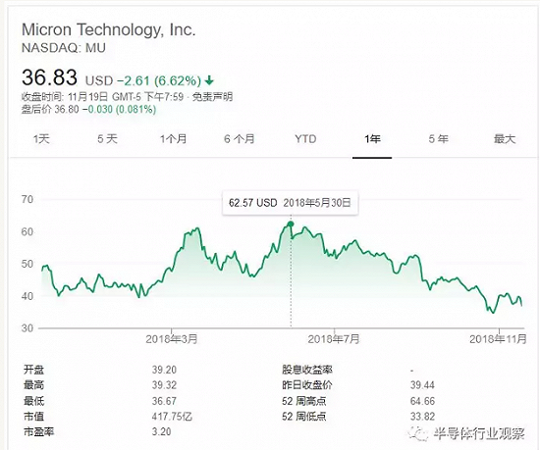Click the 62.57 USD chart tooltip
540x450 pixels.
[290, 203]
